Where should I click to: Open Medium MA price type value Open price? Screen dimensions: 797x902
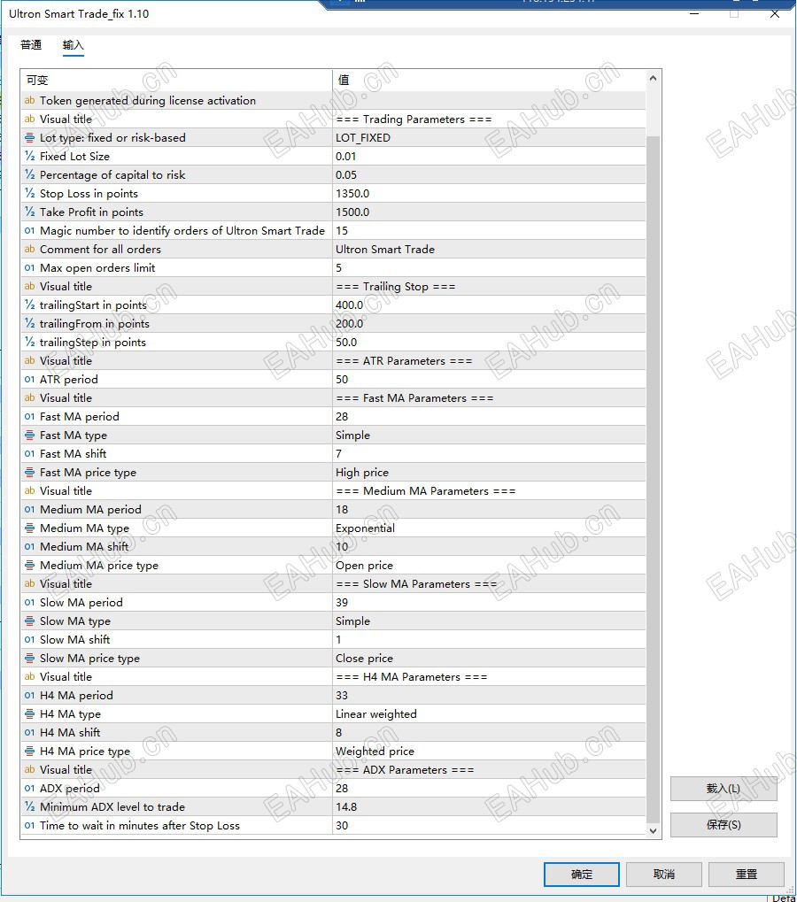[x=489, y=566]
